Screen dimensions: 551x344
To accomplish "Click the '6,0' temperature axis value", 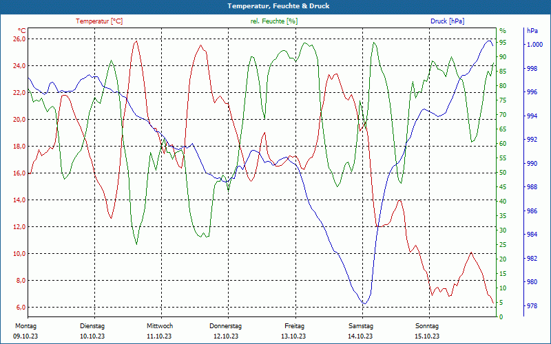I will [21, 308].
